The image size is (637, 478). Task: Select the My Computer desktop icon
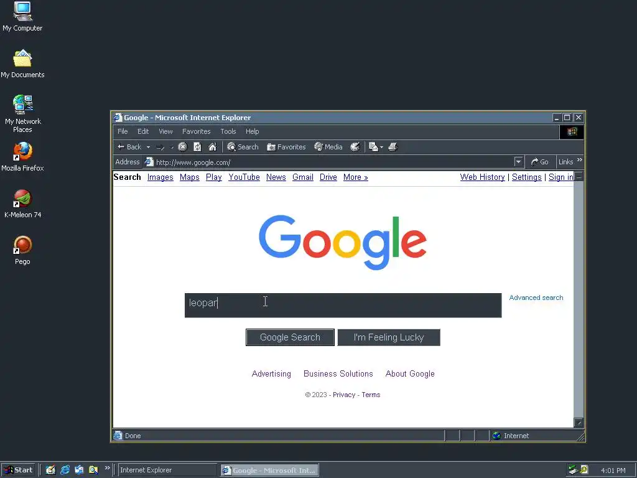[22, 16]
